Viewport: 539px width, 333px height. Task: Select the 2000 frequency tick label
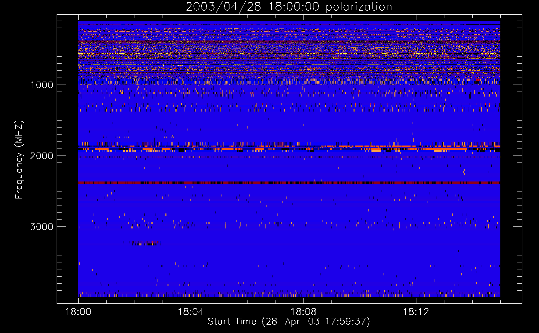pos(42,156)
